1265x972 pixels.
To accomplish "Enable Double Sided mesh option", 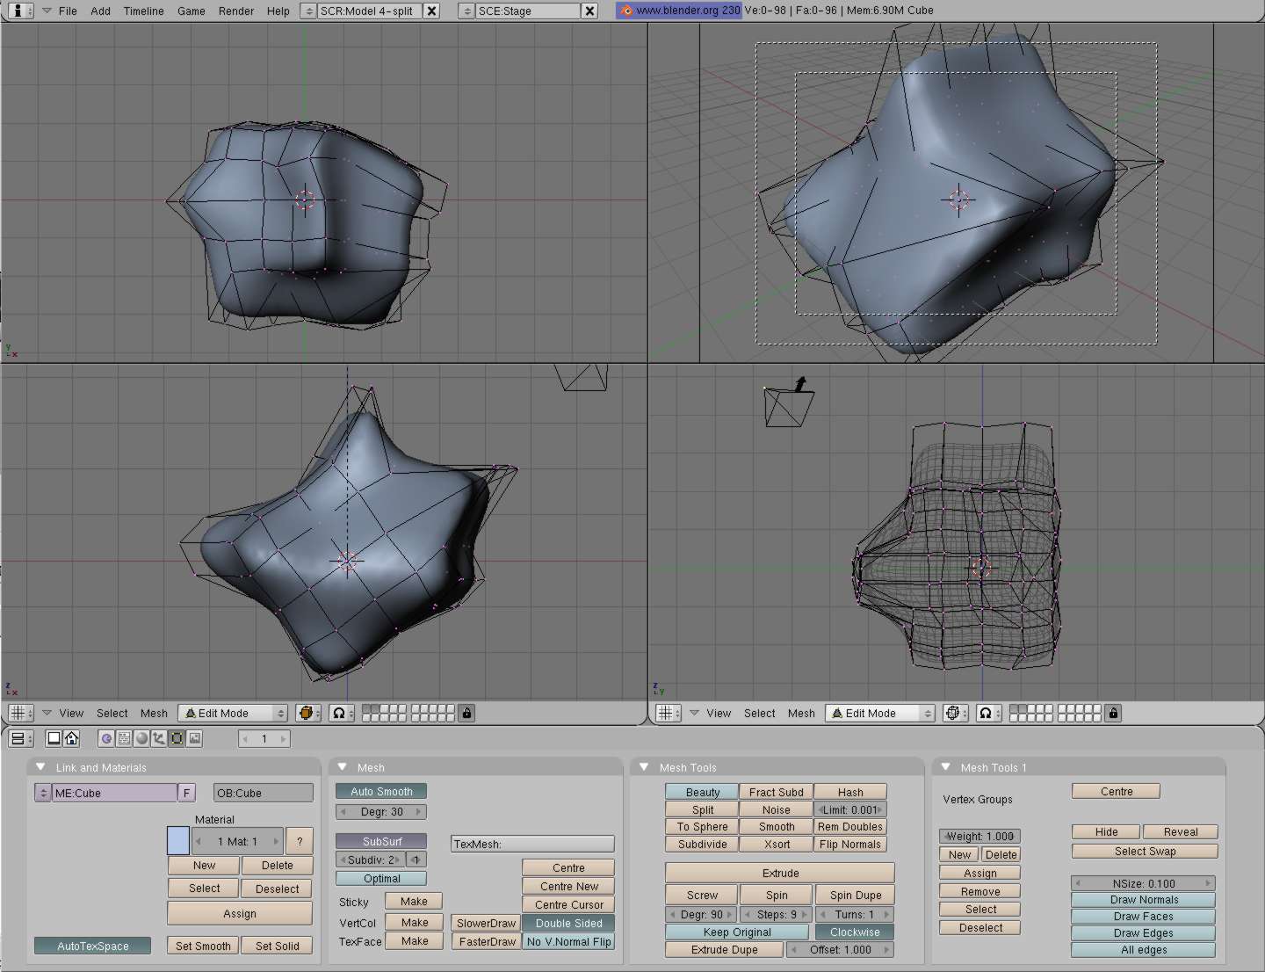I will click(568, 923).
